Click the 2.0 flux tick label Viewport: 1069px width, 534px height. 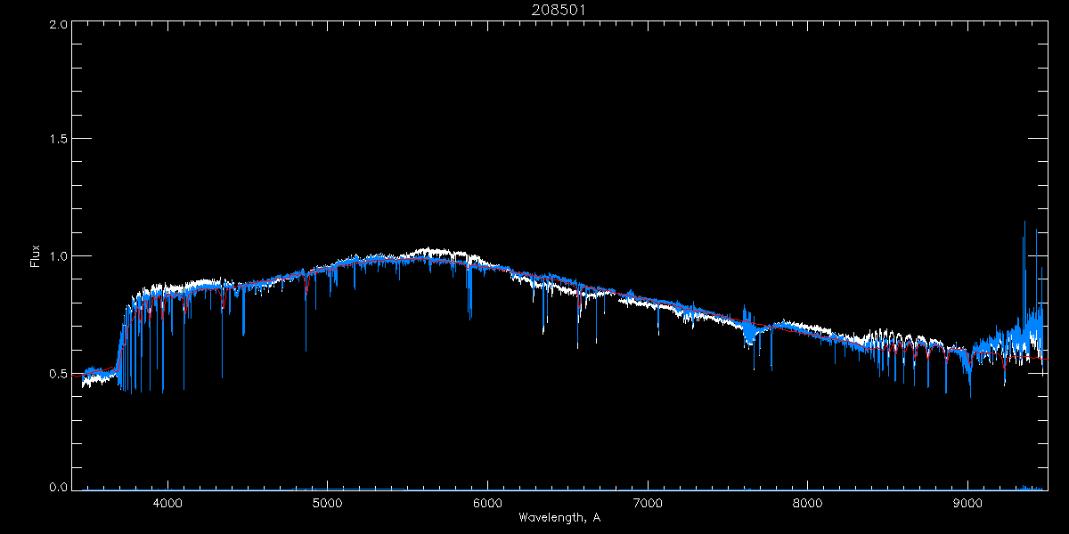pos(58,25)
